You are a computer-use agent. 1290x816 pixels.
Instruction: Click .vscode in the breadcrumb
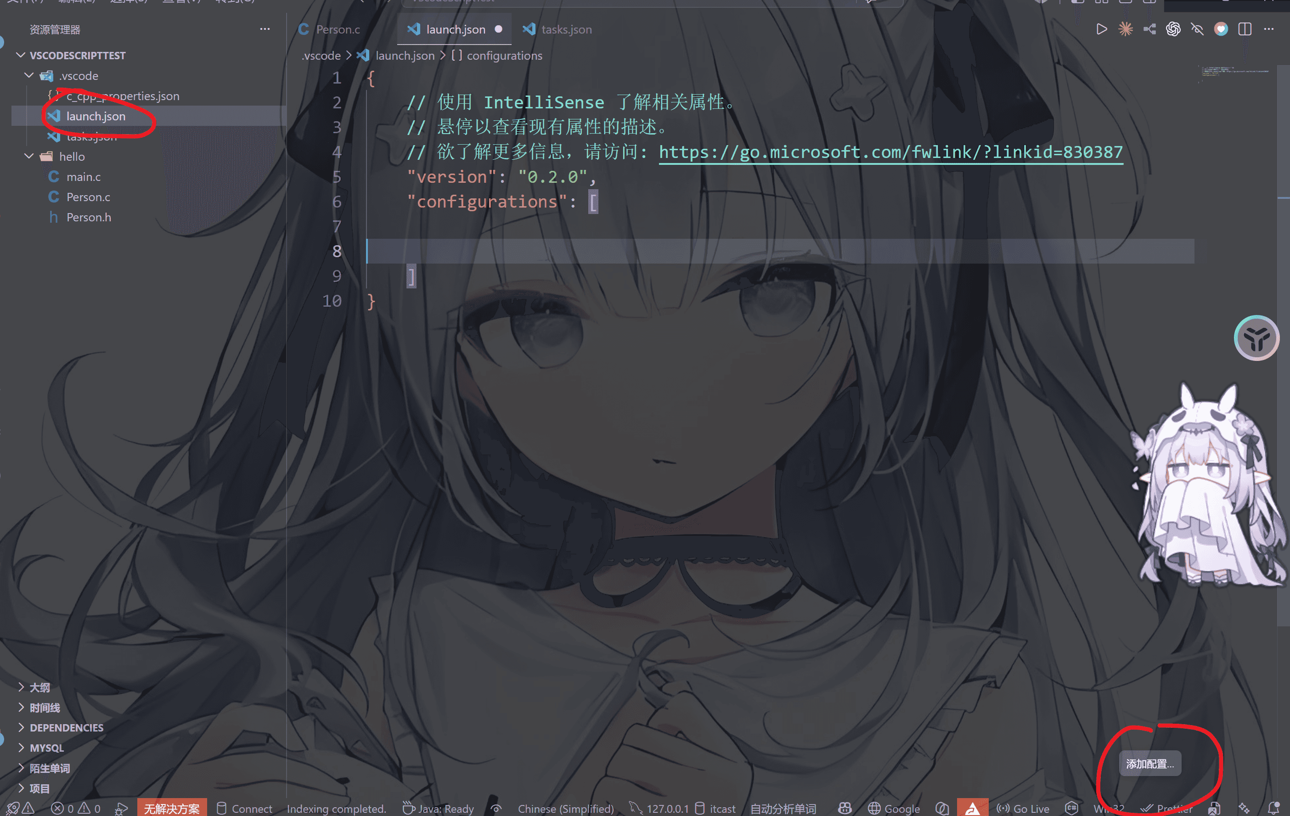click(321, 56)
